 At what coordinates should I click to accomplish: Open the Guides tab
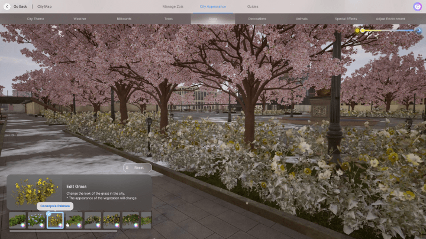pos(253,6)
